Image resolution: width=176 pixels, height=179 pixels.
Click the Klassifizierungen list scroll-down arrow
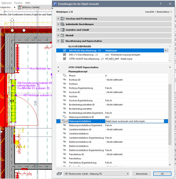[170, 60]
